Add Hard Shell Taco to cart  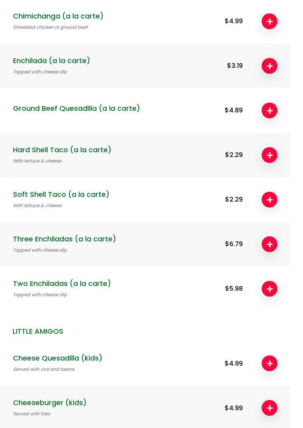click(270, 155)
